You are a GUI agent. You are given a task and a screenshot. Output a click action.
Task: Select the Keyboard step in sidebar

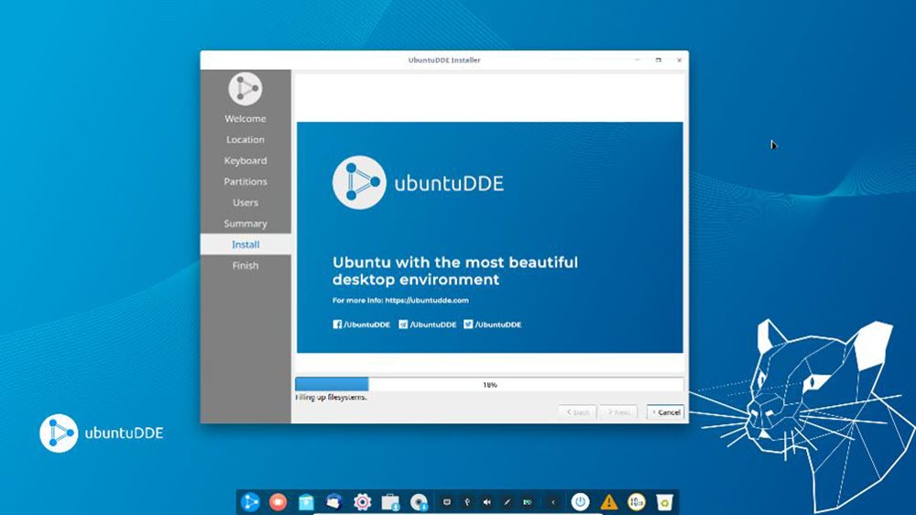pos(245,160)
